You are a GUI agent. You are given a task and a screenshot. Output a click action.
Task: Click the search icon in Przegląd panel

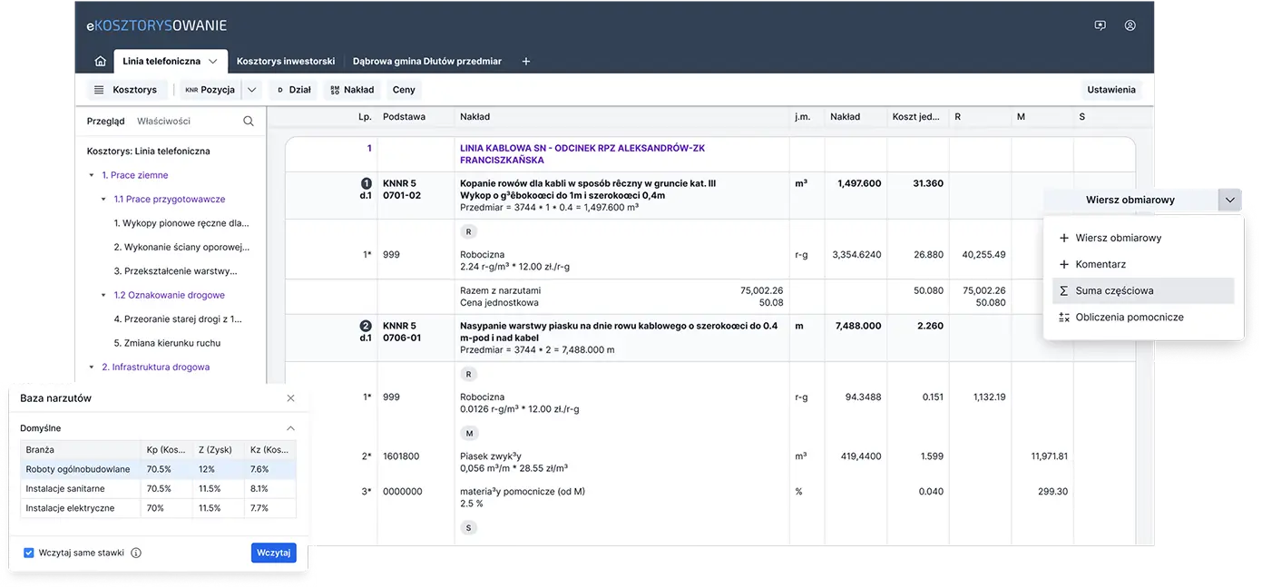249,121
